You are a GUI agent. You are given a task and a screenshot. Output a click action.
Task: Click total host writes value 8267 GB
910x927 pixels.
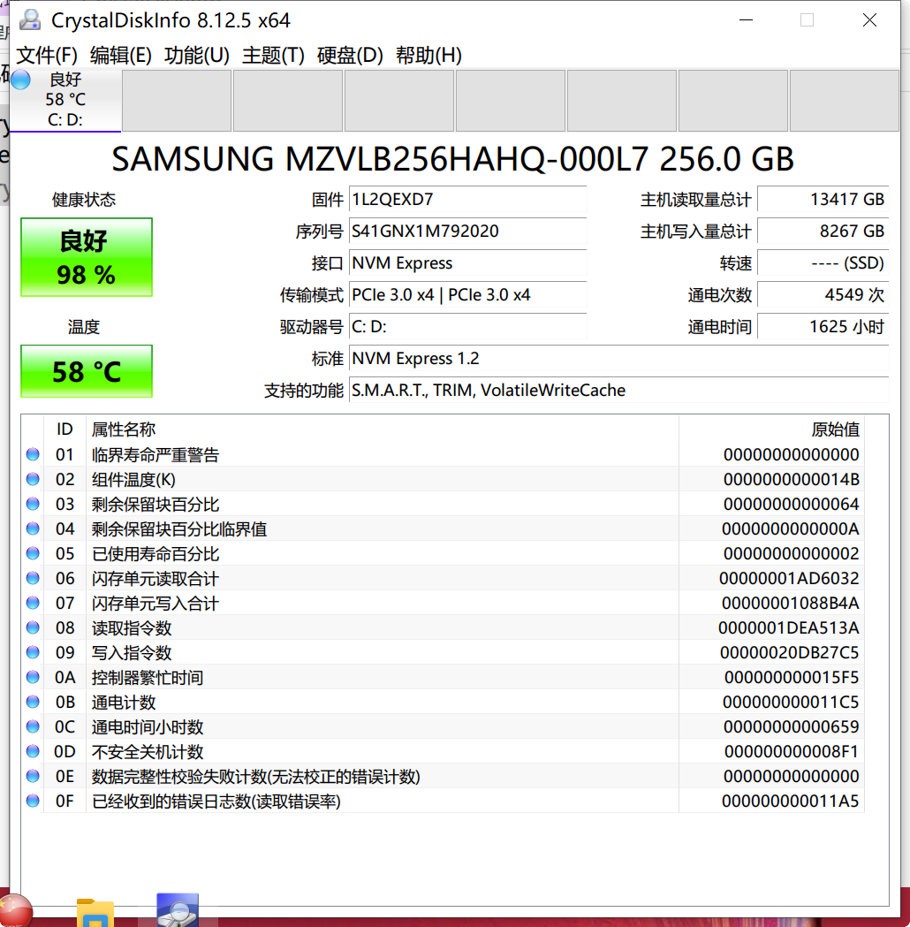823,232
